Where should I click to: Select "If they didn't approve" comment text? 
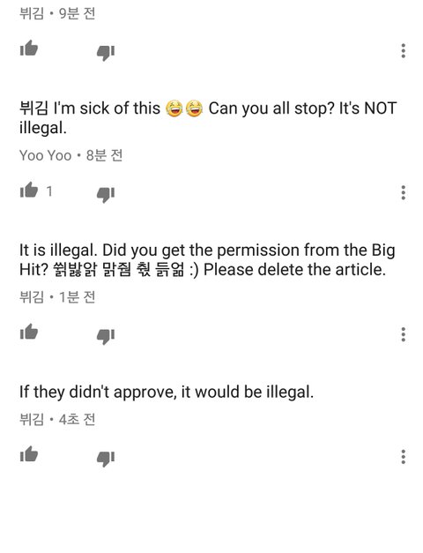point(167,392)
